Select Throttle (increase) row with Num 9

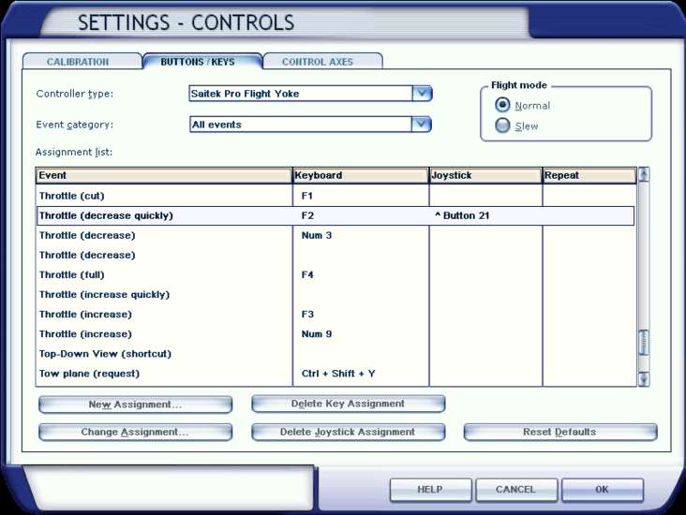click(336, 333)
